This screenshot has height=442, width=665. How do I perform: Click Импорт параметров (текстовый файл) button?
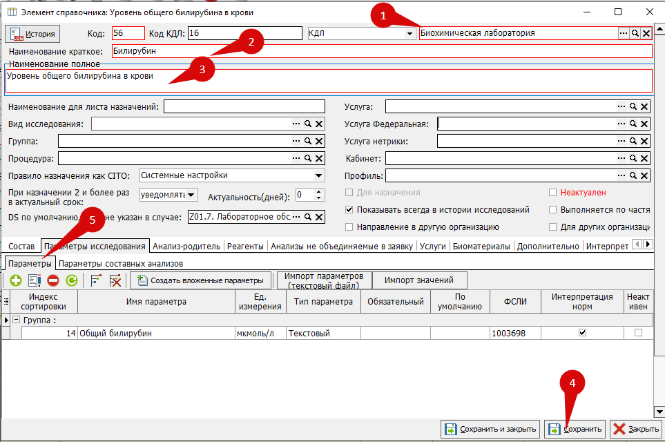tap(324, 280)
